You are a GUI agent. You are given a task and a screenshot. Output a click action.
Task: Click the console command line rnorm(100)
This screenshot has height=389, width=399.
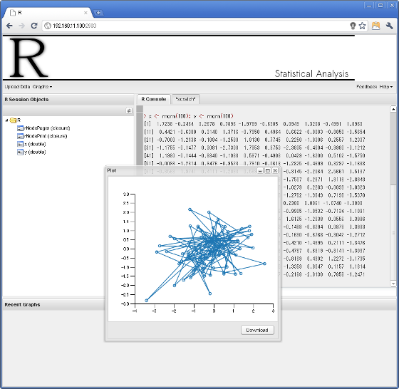pyautogui.click(x=189, y=116)
